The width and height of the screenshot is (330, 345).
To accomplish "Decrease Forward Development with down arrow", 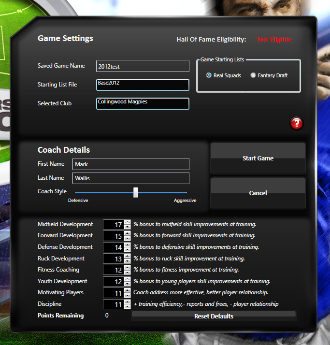I will pos(128,238).
